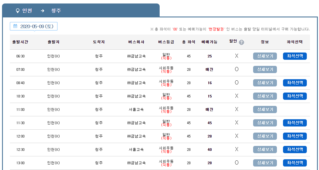Click the 10:30 departure time
Screen dimensions: 319x170
tap(20, 96)
